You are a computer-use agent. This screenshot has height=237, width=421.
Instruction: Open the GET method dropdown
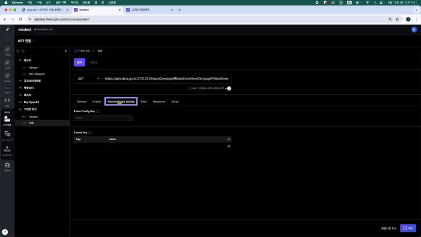pos(88,78)
